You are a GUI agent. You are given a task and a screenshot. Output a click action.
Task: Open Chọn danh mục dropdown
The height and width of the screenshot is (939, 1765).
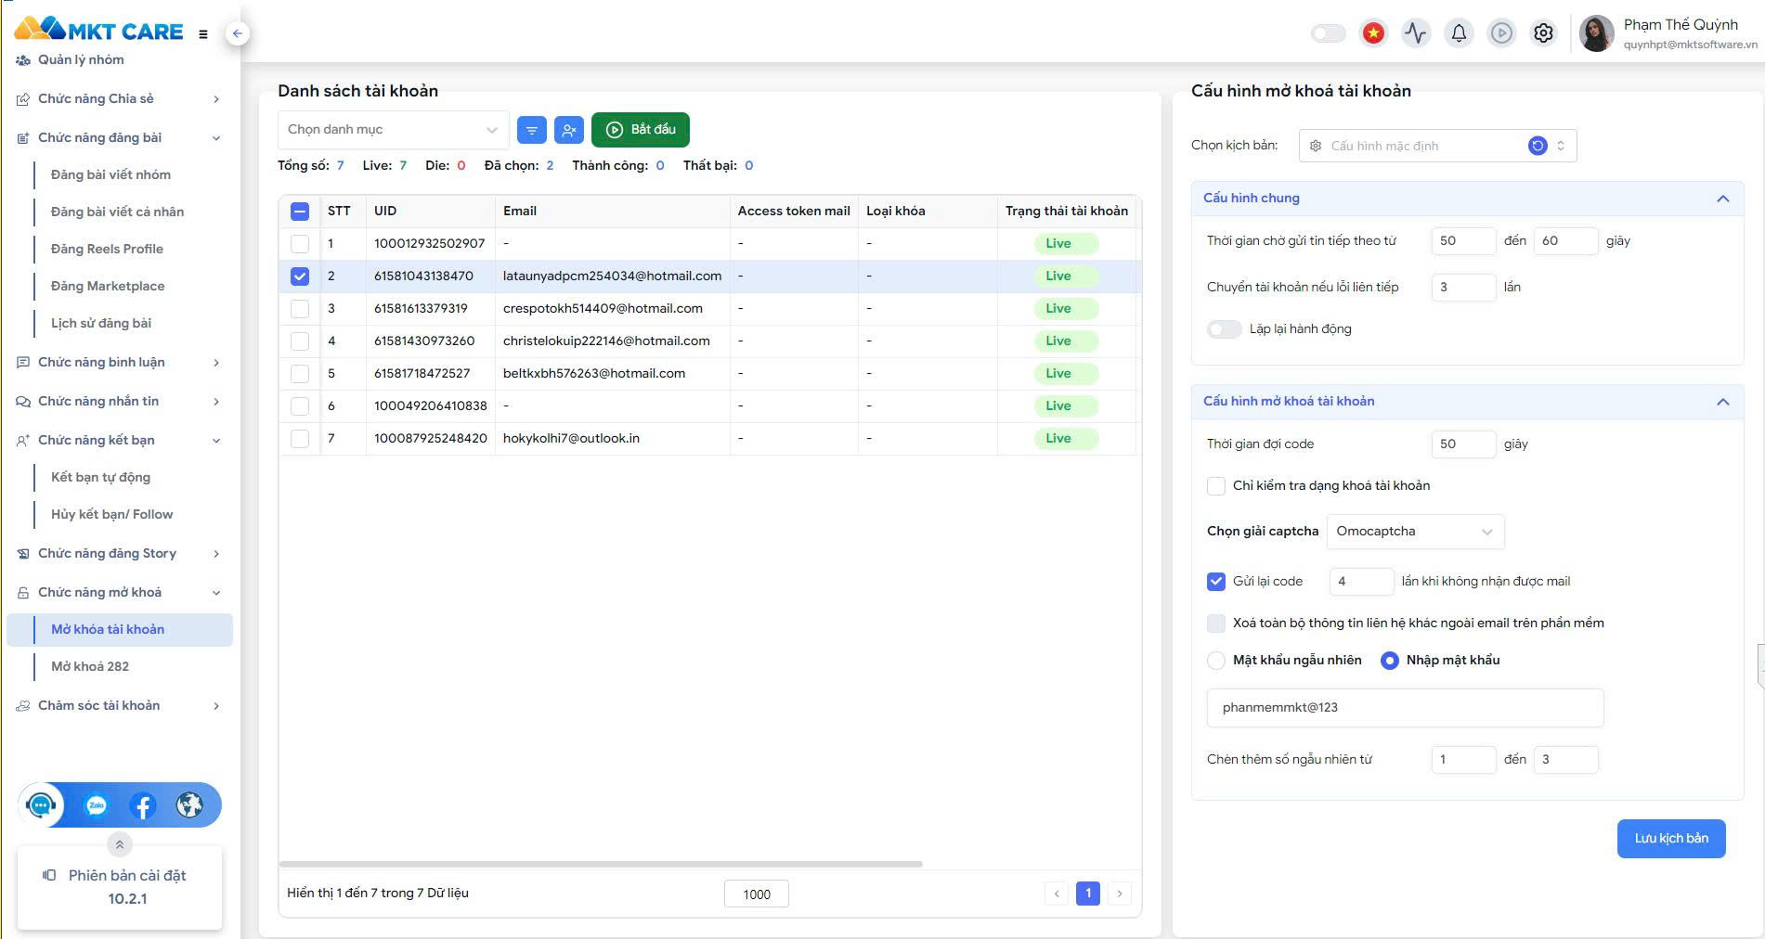[x=394, y=130]
